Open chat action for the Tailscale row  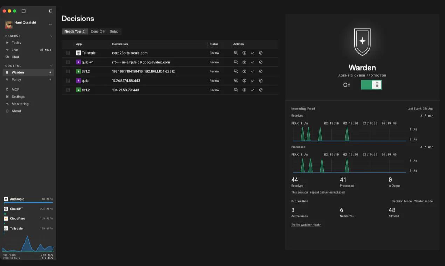[x=236, y=53]
